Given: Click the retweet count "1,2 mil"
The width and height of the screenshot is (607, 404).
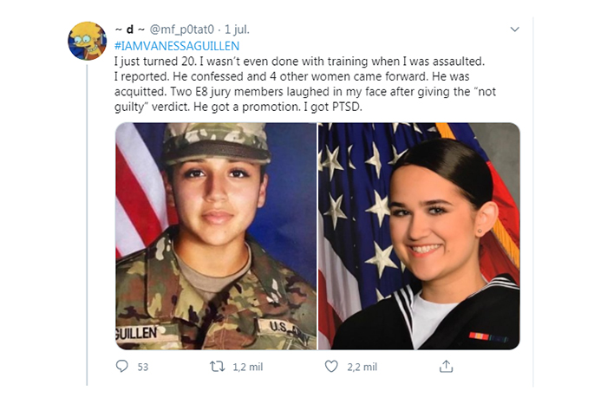Looking at the screenshot, I should coord(248,367).
